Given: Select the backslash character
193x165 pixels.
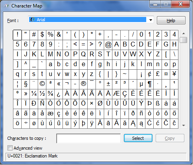Looking at the screenshot, I should pos(174,55).
